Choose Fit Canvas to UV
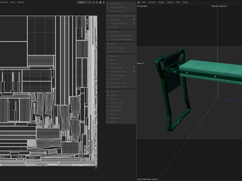The width and height of the screenshot is (242, 181). (121, 52)
